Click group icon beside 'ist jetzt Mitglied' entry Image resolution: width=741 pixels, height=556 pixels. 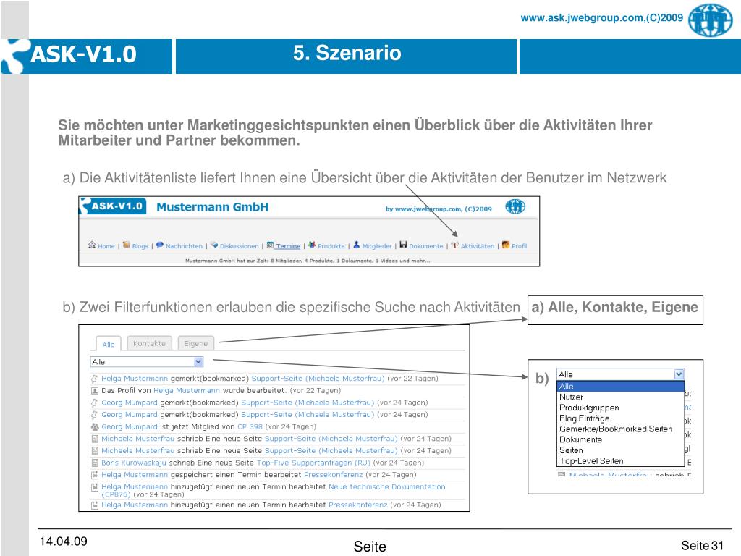point(94,427)
